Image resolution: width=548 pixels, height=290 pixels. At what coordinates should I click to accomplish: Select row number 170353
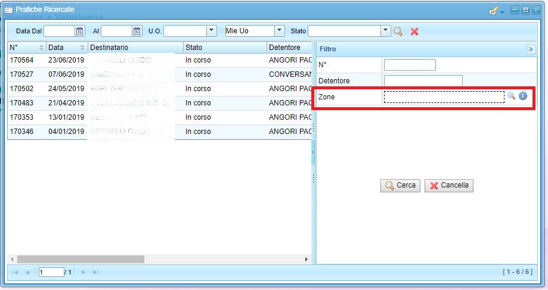pos(21,117)
